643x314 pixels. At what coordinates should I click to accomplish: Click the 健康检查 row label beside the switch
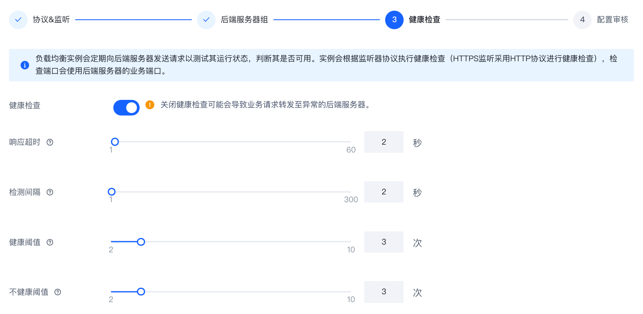(25, 105)
